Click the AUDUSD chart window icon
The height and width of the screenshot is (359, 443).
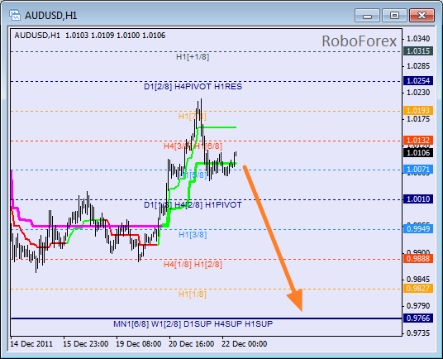(15, 15)
